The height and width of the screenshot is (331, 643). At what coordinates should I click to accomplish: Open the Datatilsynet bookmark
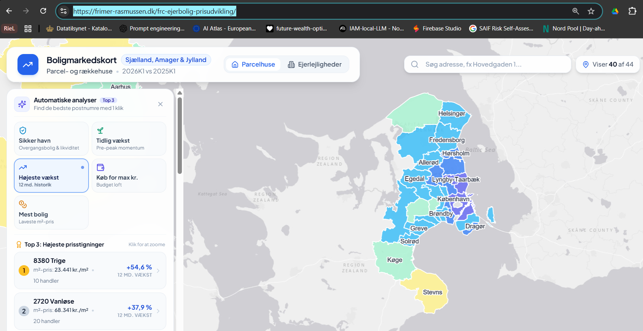pos(79,29)
